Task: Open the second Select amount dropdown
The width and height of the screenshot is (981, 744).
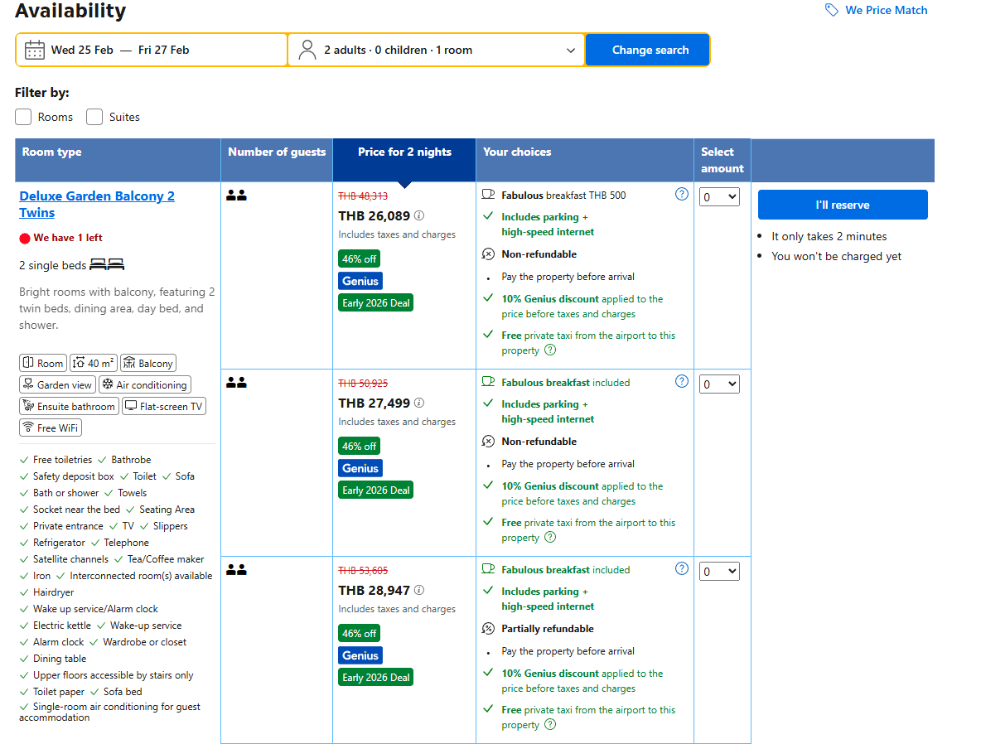Action: [718, 384]
